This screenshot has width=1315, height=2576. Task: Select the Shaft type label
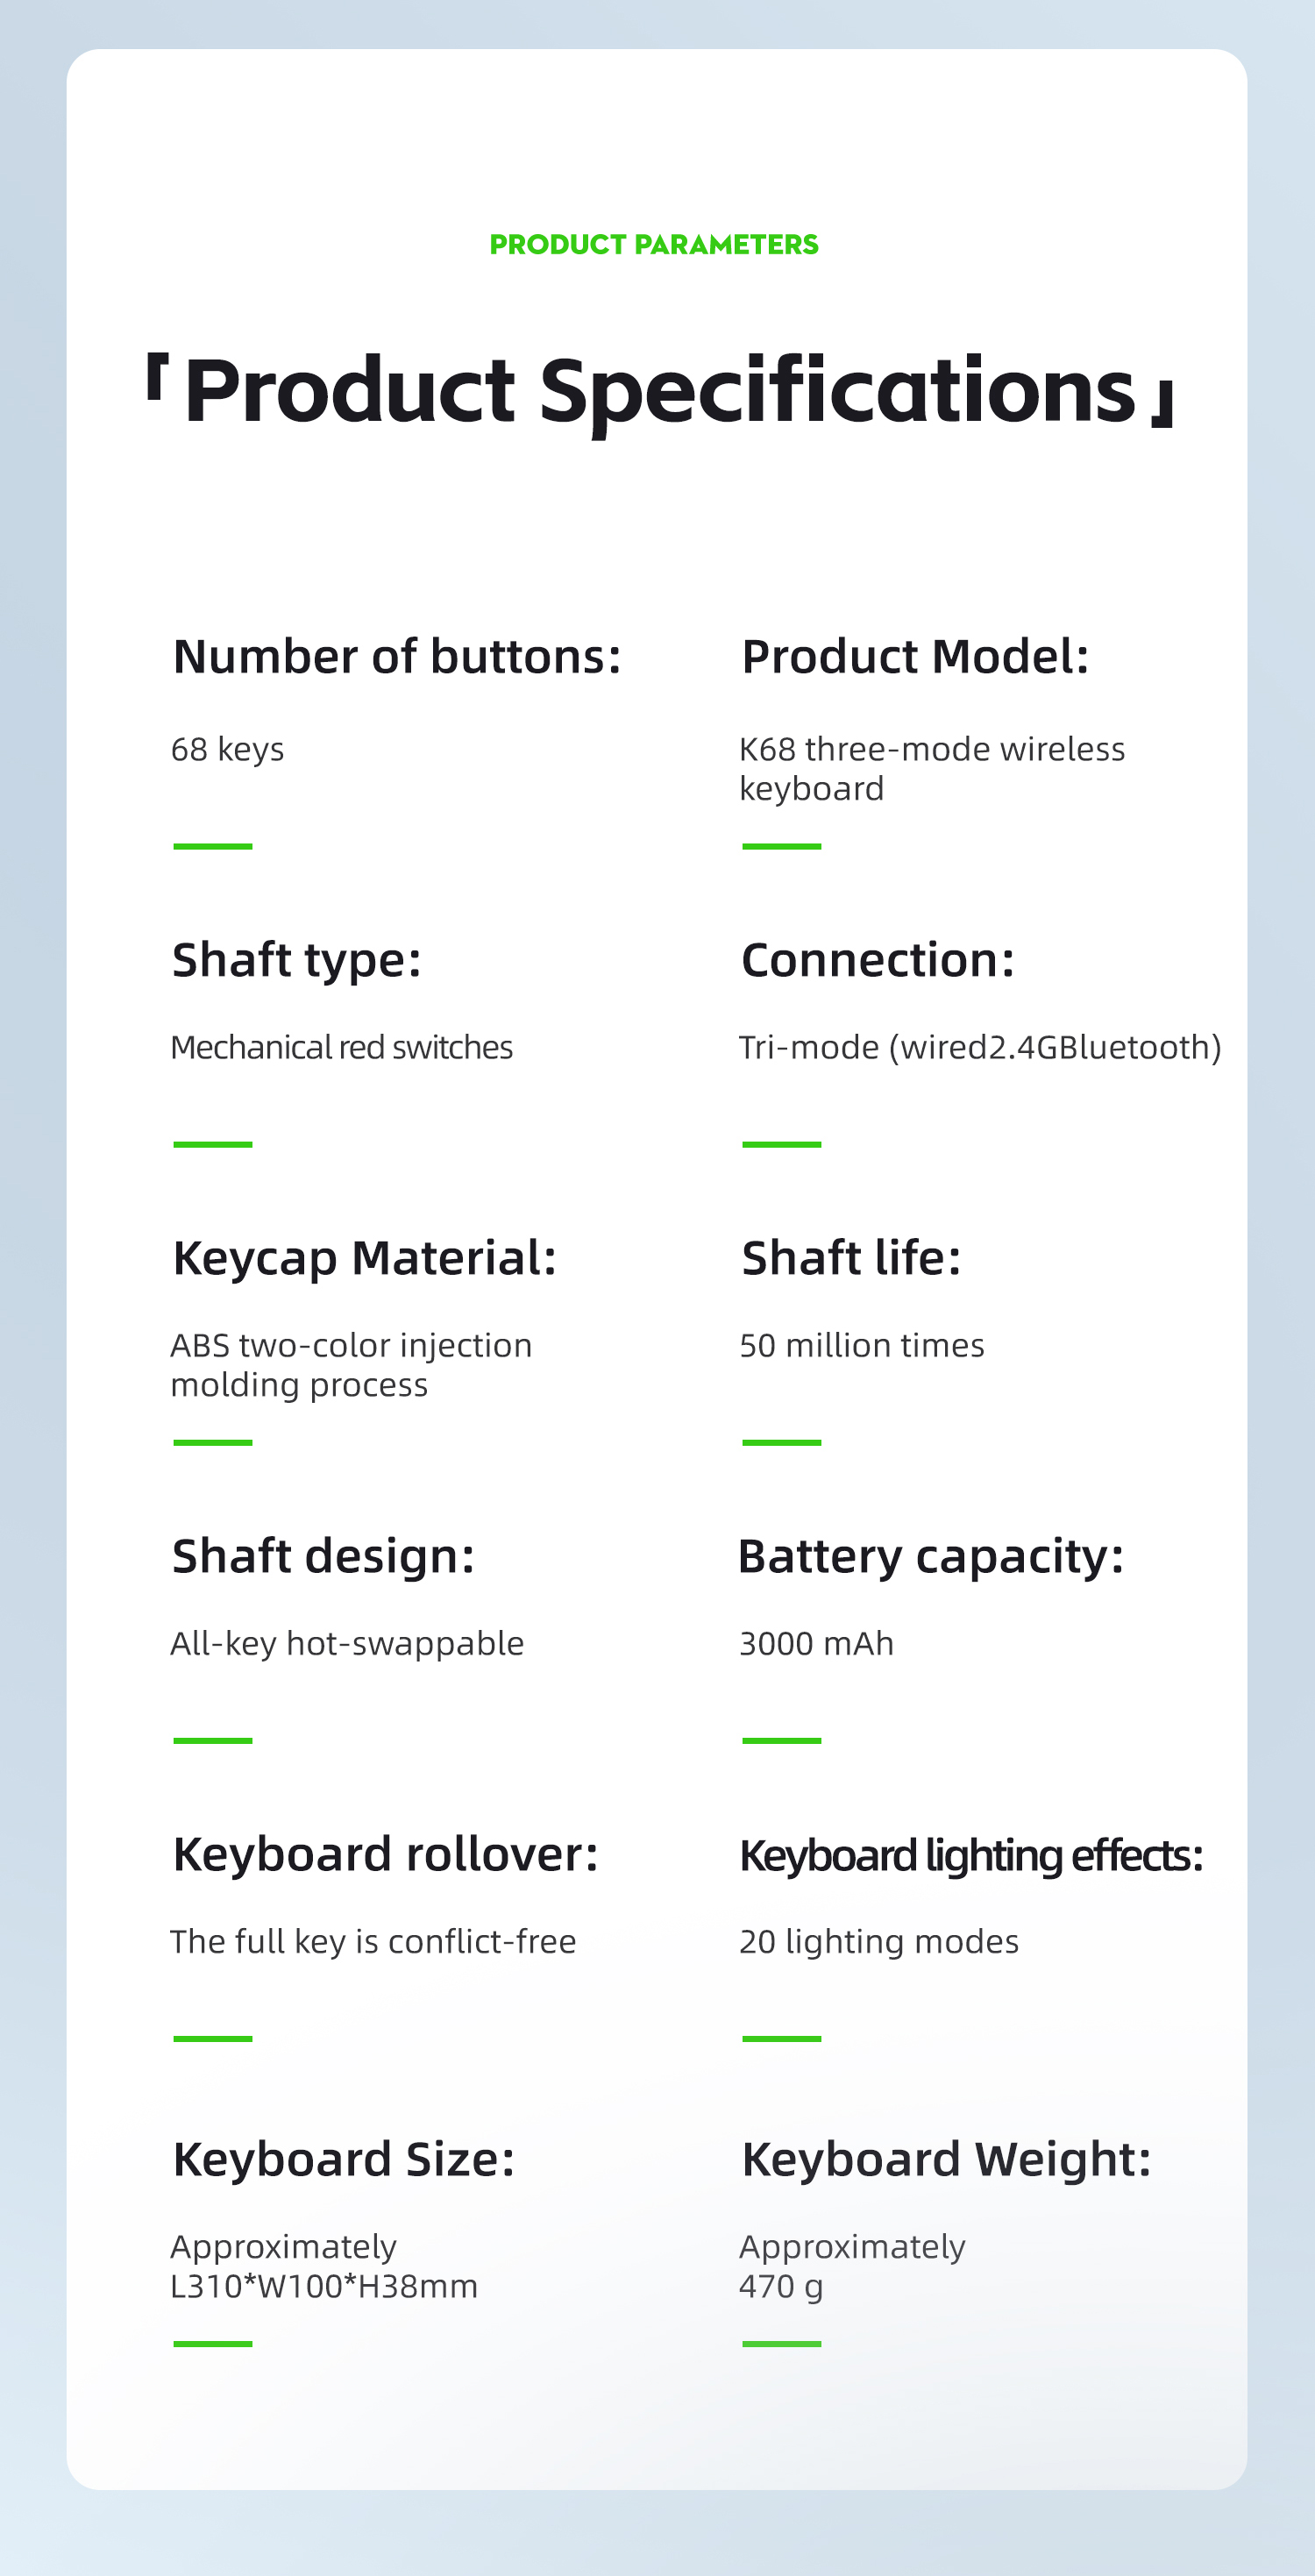296,960
